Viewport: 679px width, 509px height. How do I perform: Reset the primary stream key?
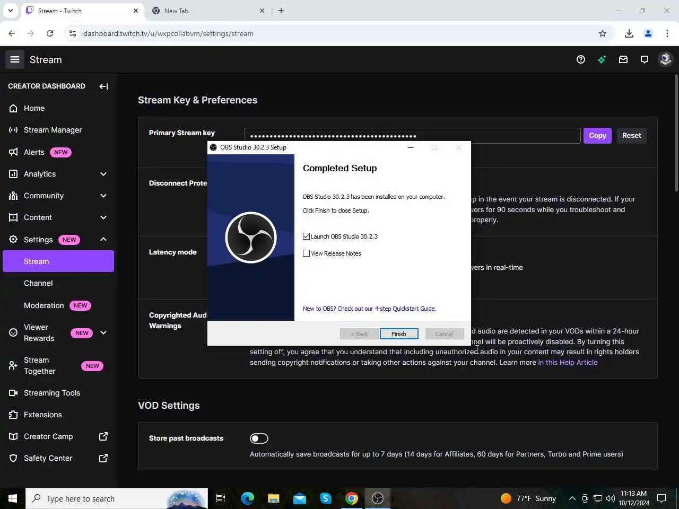pos(631,136)
